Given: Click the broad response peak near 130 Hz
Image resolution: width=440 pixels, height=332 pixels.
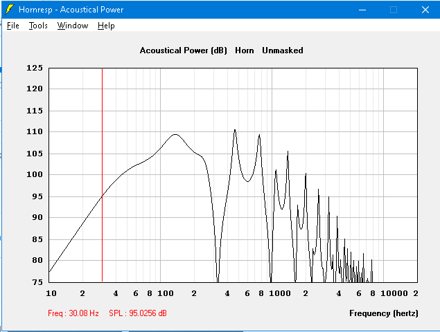Looking at the screenshot, I should click(175, 134).
